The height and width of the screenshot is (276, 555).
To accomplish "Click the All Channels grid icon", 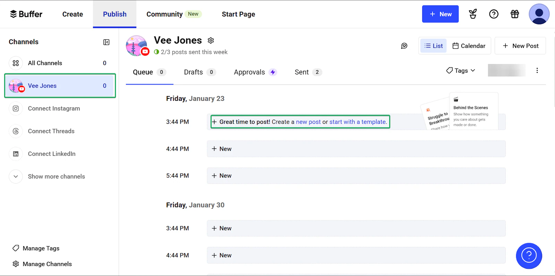I will point(16,63).
